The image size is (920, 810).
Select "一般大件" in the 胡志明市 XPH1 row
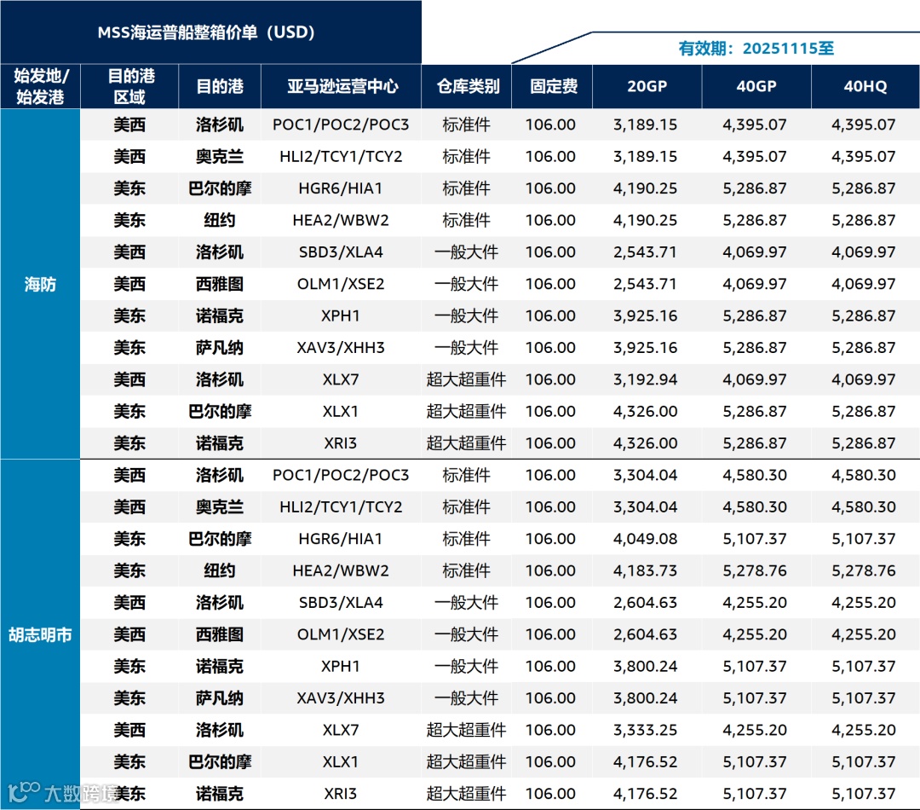click(467, 666)
